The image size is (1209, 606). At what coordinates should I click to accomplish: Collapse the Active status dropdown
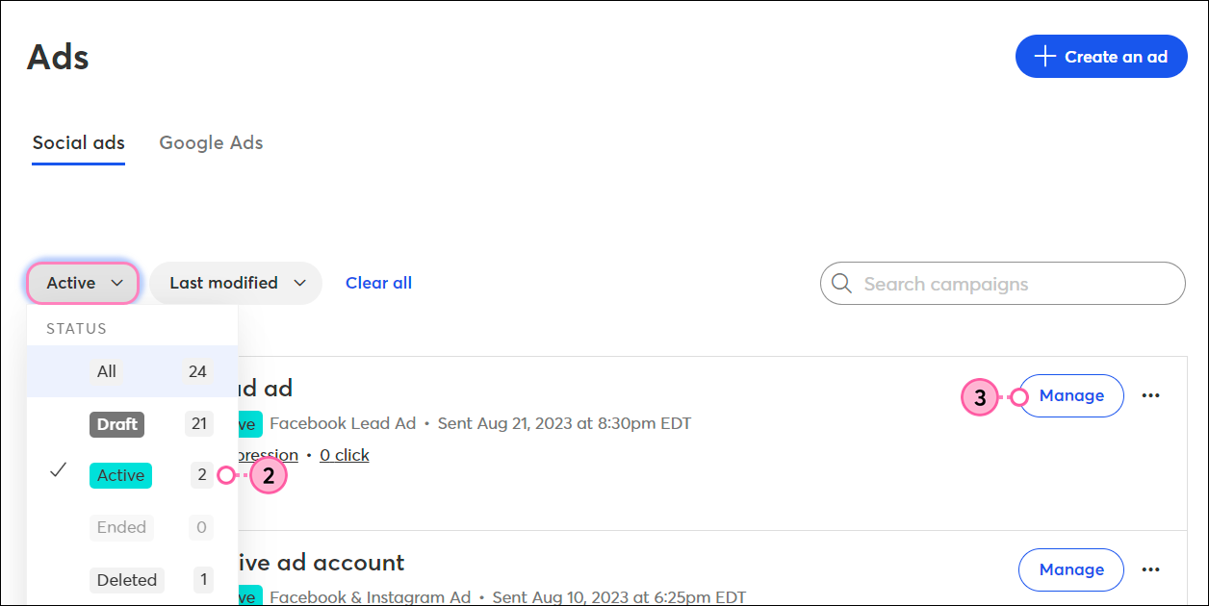[84, 283]
